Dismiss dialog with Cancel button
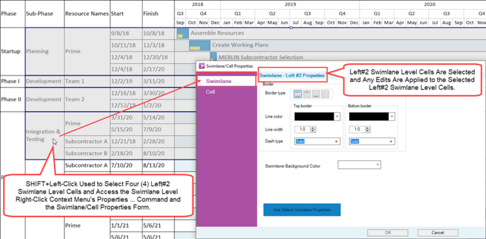Viewport: 486px width, 239px height. 437,233
